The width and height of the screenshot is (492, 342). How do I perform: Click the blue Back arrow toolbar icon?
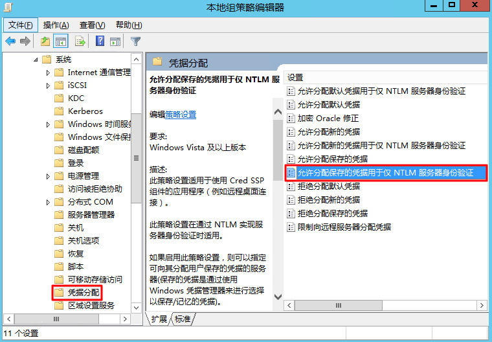(10, 41)
